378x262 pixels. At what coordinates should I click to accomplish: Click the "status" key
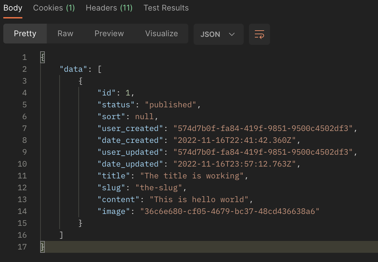(x=116, y=105)
